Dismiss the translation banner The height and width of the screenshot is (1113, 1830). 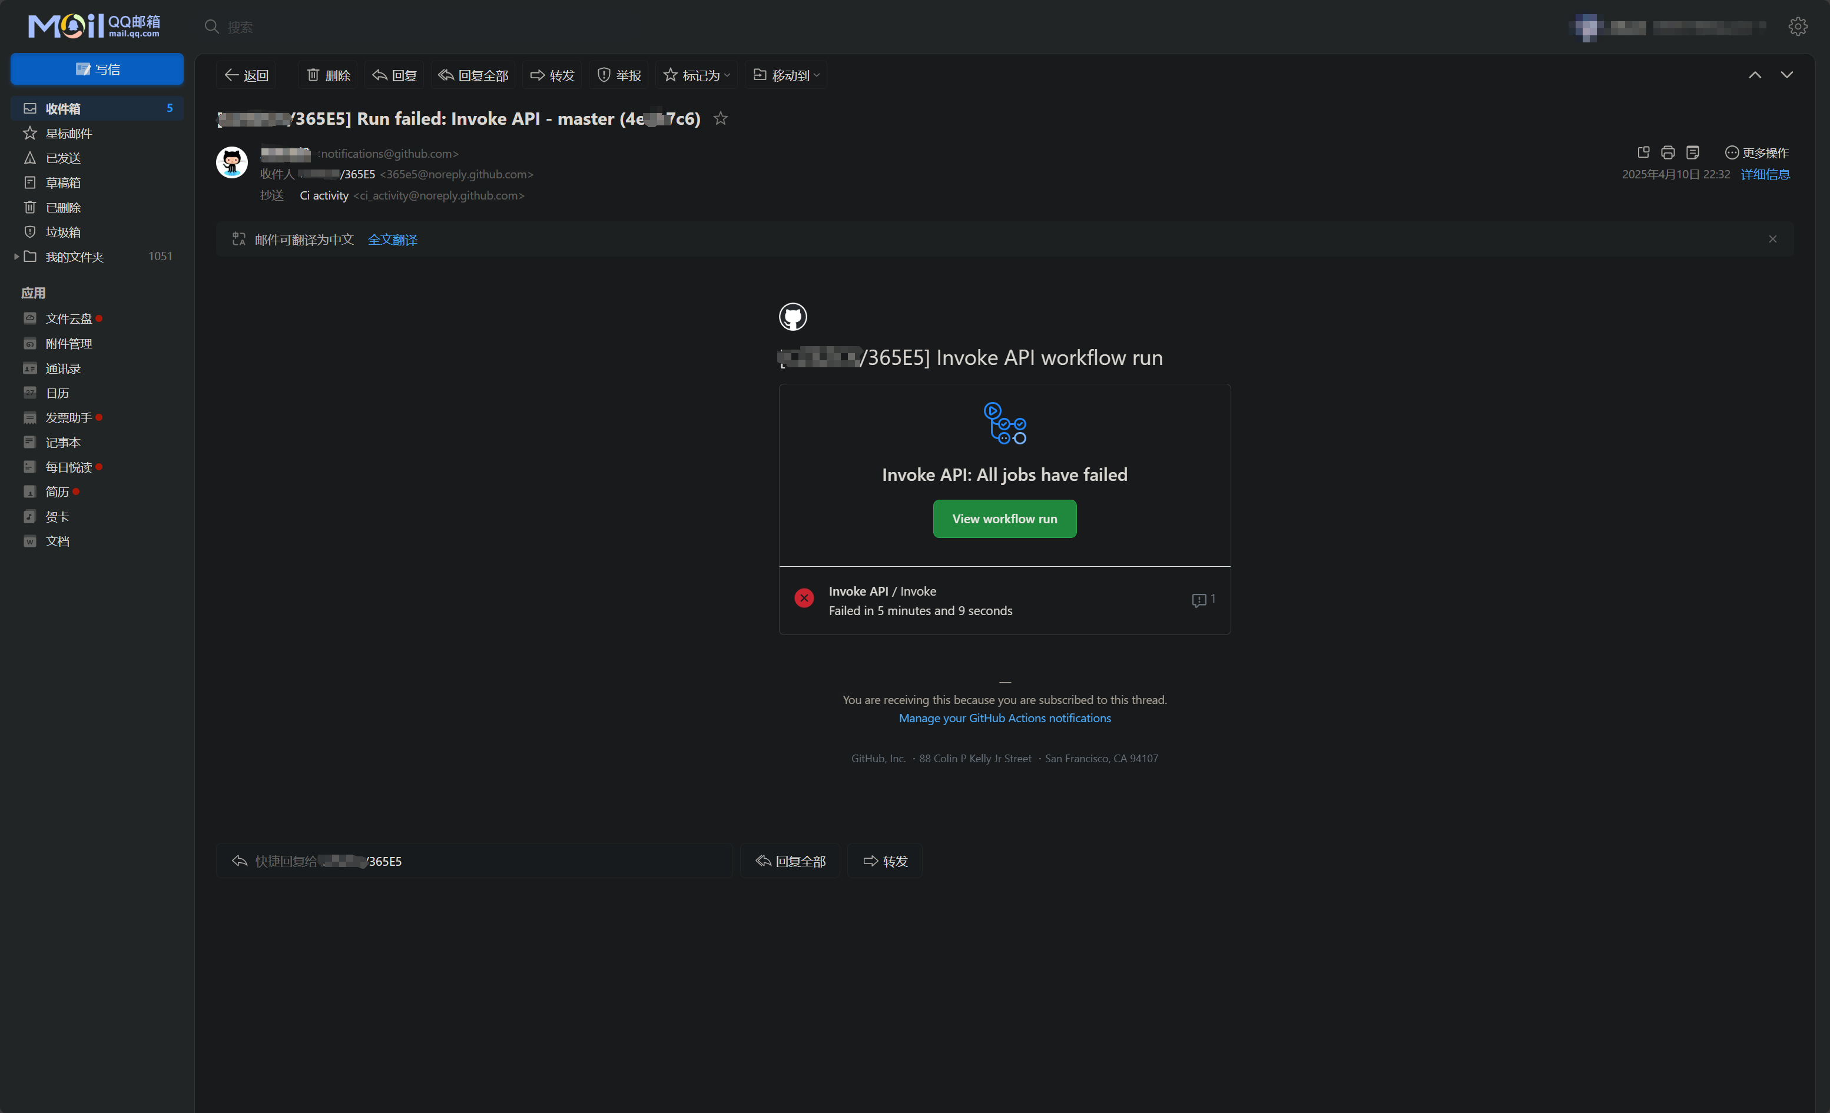[x=1772, y=239]
